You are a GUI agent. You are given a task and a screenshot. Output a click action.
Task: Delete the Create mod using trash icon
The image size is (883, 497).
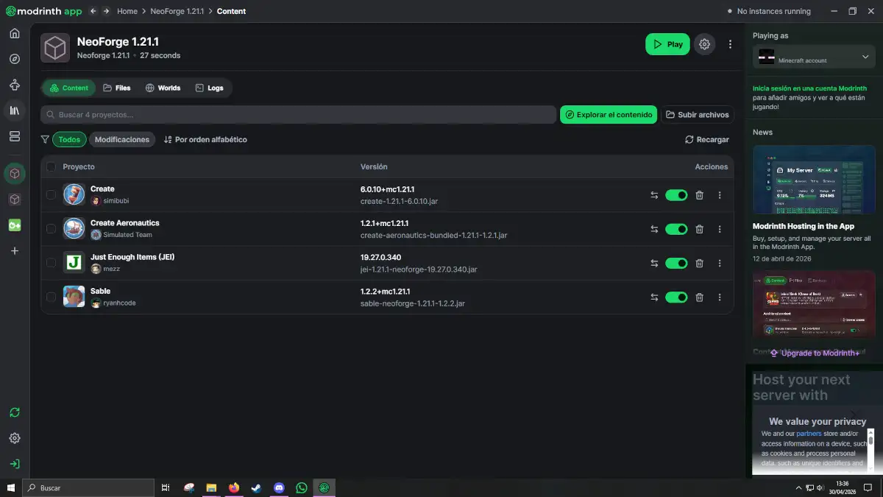click(x=699, y=195)
